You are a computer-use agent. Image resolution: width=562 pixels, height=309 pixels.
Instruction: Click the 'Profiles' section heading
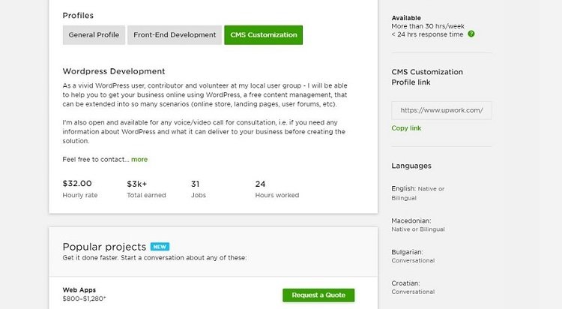(78, 16)
